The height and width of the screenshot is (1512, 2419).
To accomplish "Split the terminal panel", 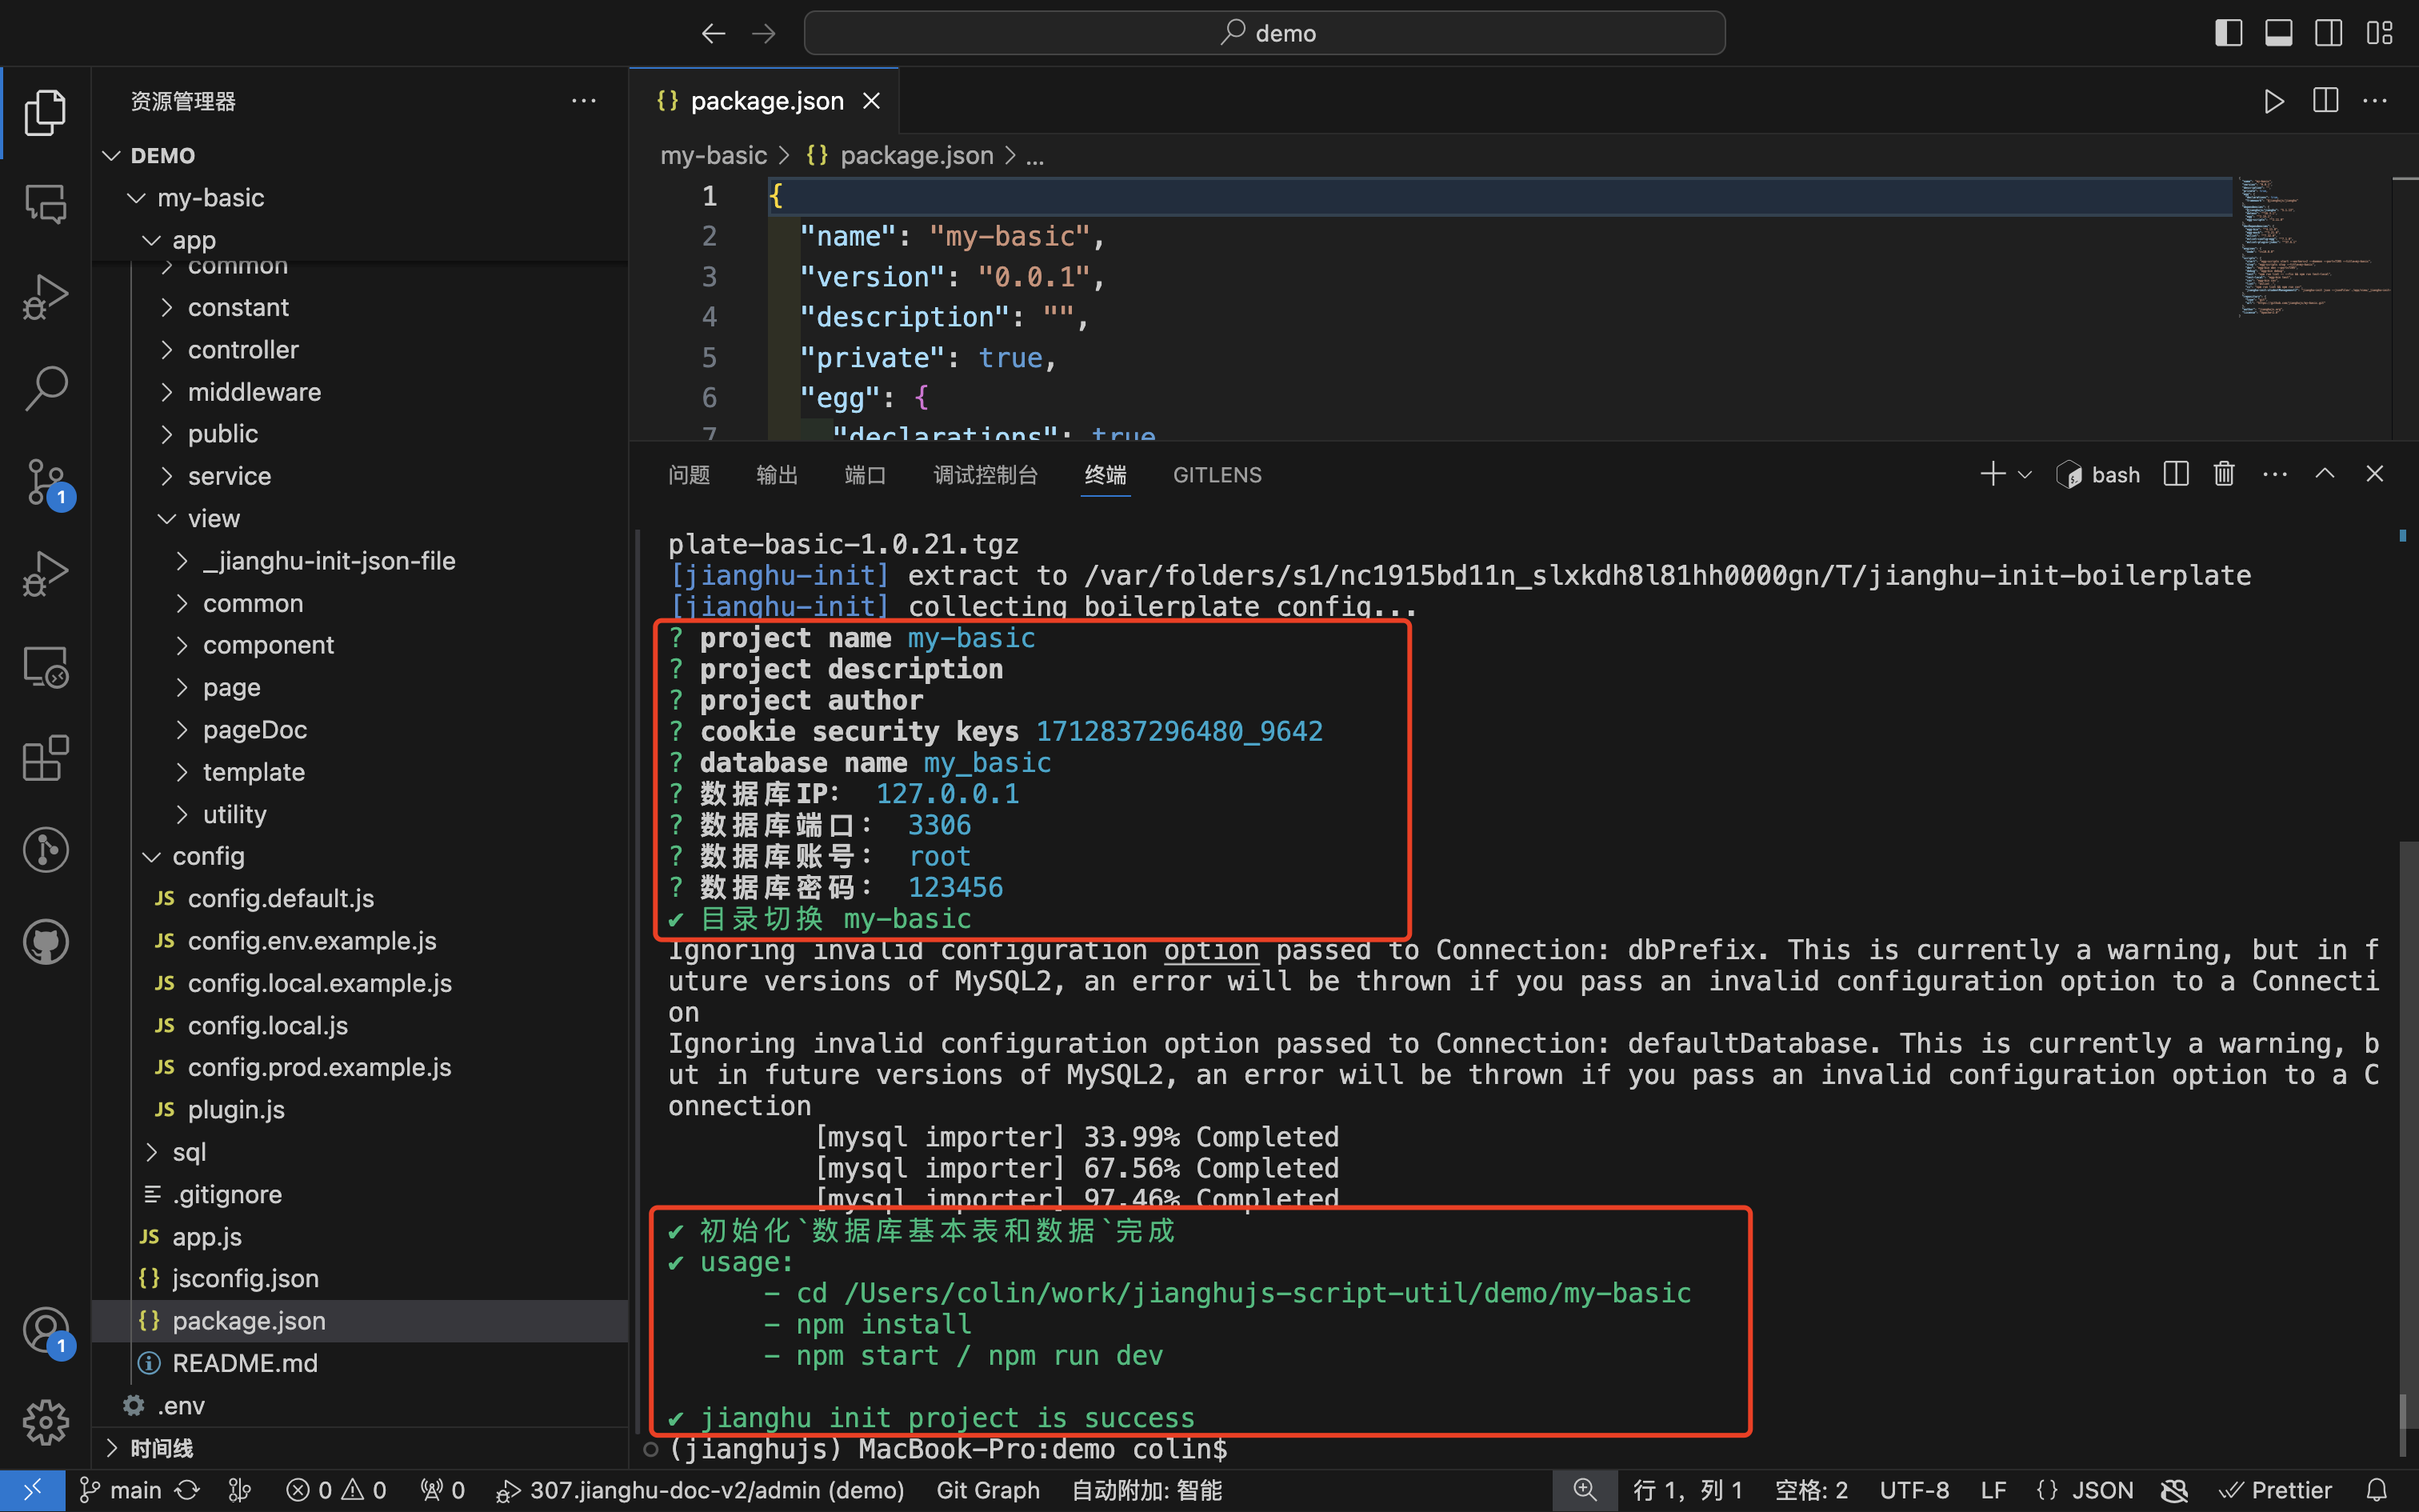I will coord(2176,474).
